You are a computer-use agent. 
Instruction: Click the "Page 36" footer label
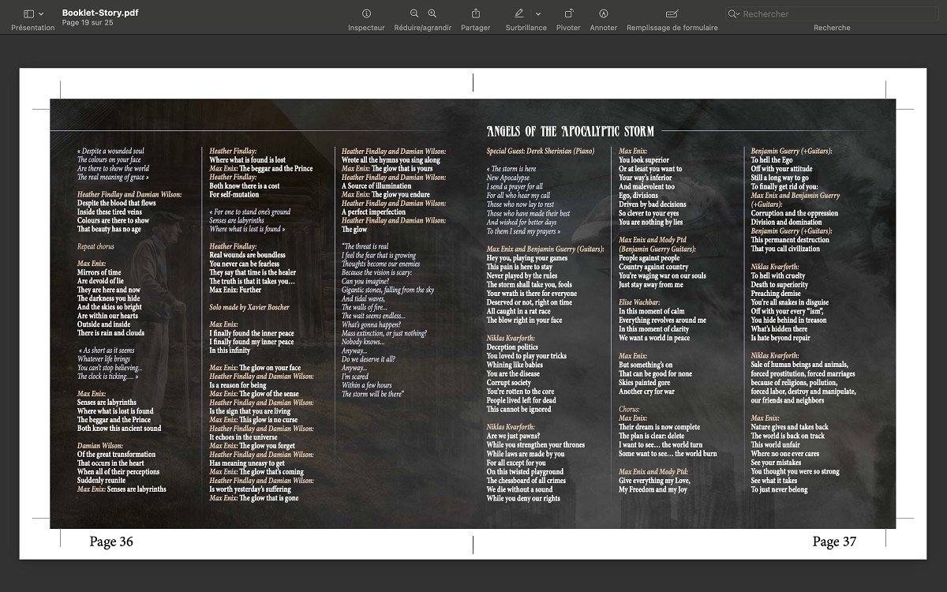click(111, 541)
